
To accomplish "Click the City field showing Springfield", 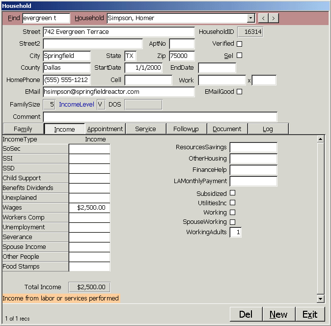I will 67,56.
